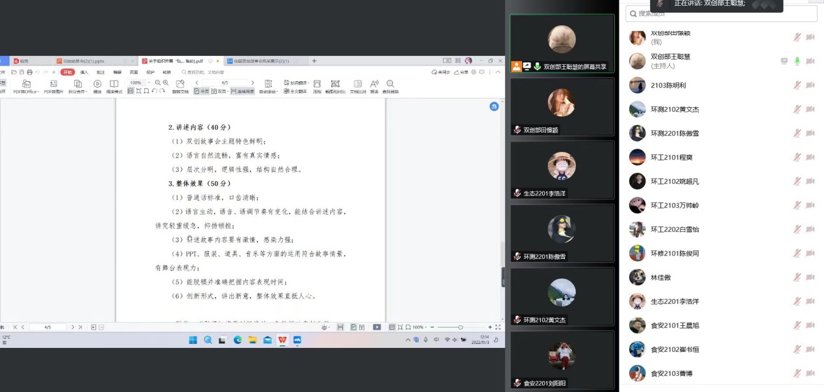The width and height of the screenshot is (824, 392).
Task: Toggle the camera icon for 2103陈明利
Action: click(x=810, y=85)
